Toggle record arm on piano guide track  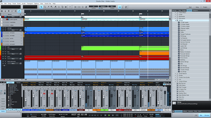(x=7, y=20)
